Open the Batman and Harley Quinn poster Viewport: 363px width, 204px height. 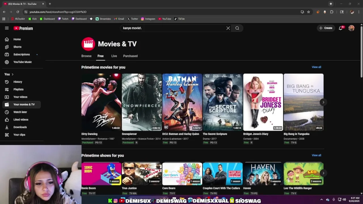coord(182,102)
